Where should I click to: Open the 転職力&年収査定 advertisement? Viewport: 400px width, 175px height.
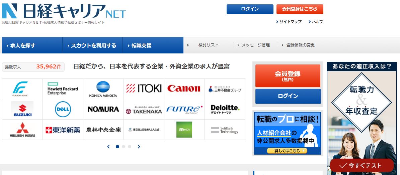(362, 118)
